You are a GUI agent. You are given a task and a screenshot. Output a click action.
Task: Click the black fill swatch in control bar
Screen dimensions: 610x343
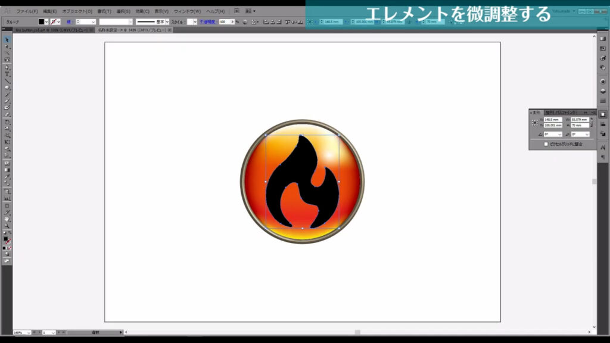[41, 22]
